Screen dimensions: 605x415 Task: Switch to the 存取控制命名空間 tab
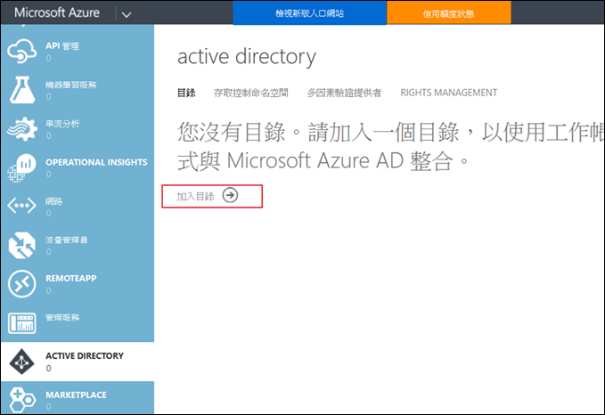pos(251,93)
